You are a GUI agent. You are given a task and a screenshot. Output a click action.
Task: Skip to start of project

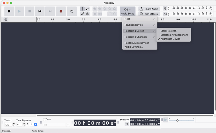click(x=40, y=11)
